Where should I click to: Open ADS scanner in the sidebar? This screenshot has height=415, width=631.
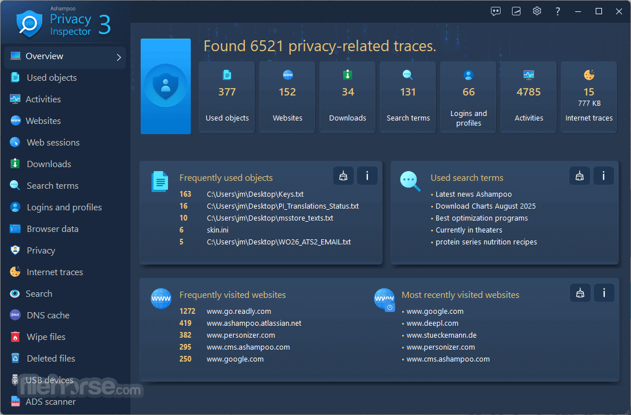pyautogui.click(x=50, y=402)
